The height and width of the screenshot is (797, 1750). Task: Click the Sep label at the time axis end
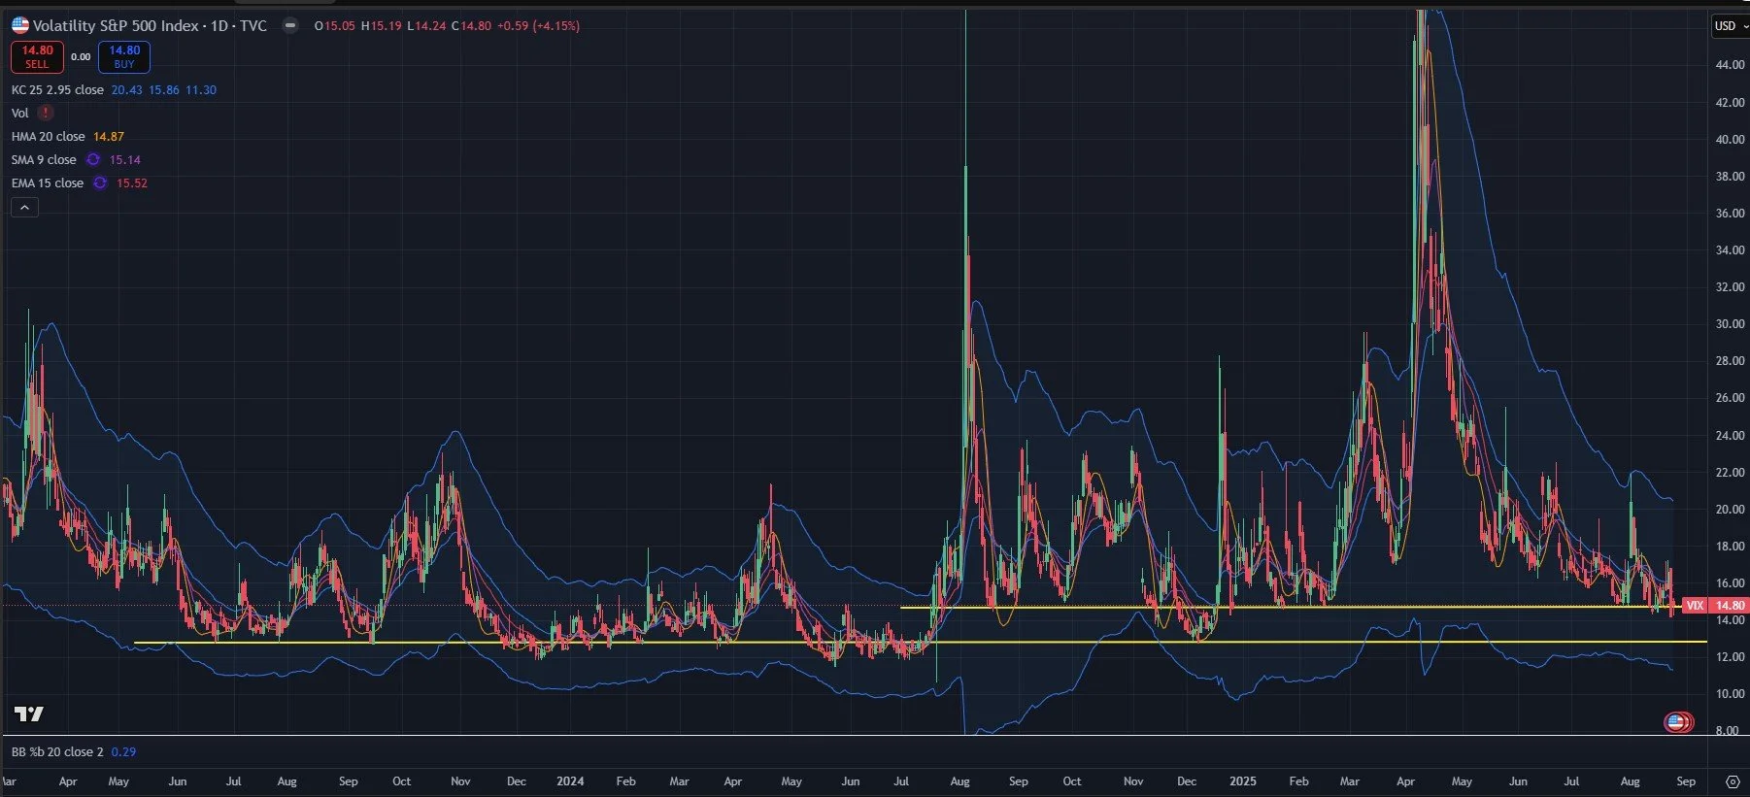click(1686, 781)
